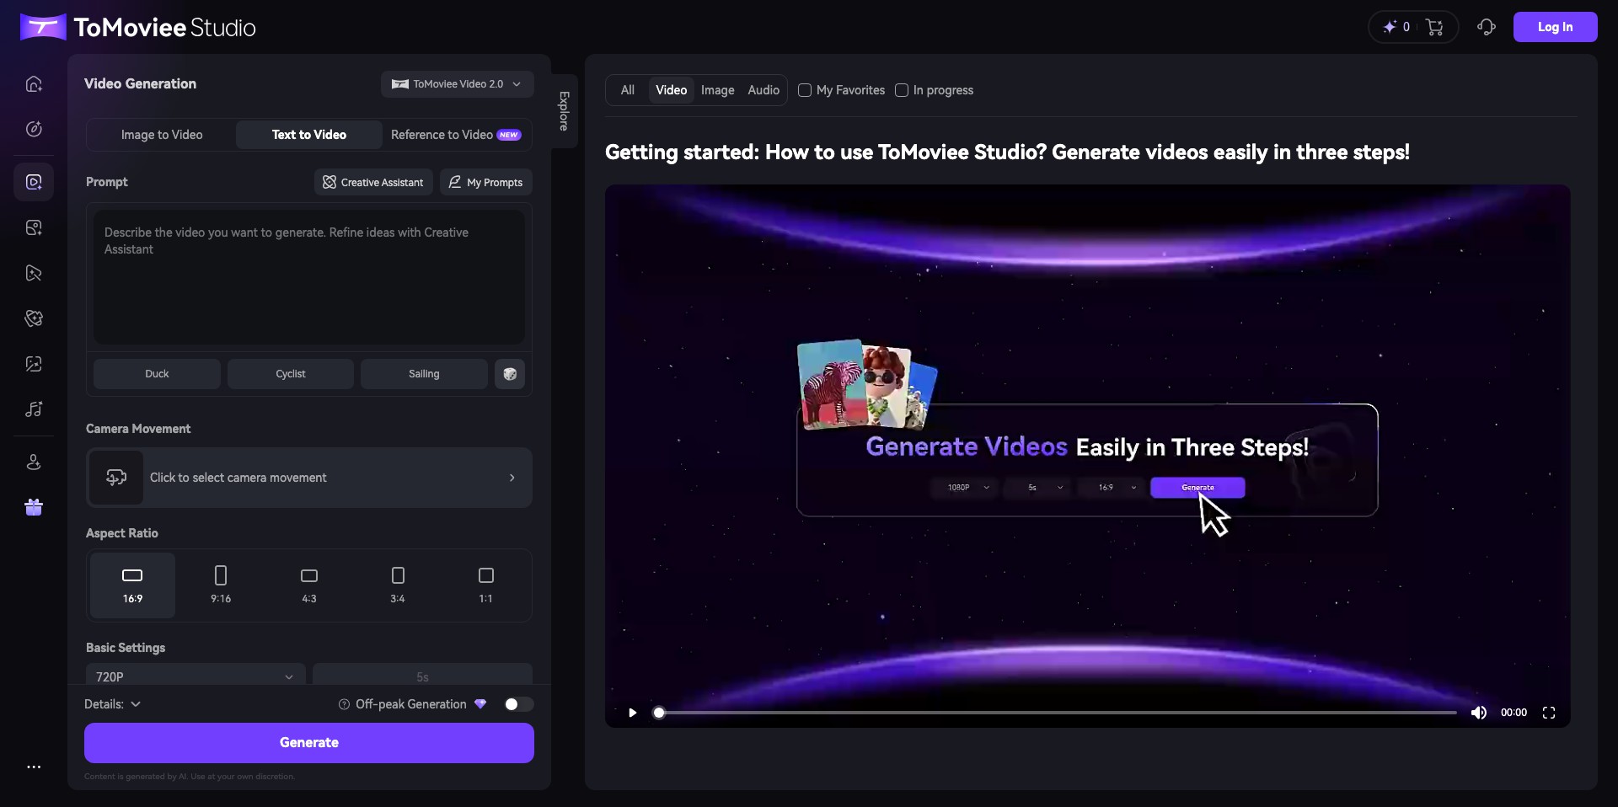This screenshot has width=1618, height=807.
Task: Open the ToMoviee Video 2.0 model dropdown
Action: coord(457,84)
